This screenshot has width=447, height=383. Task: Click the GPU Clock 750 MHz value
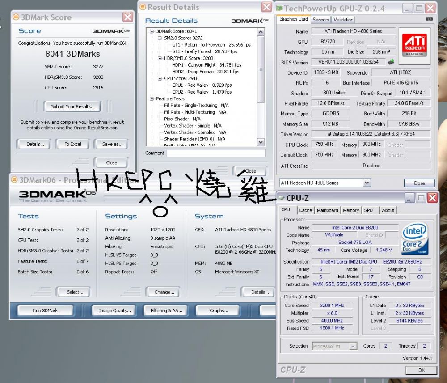click(x=325, y=144)
